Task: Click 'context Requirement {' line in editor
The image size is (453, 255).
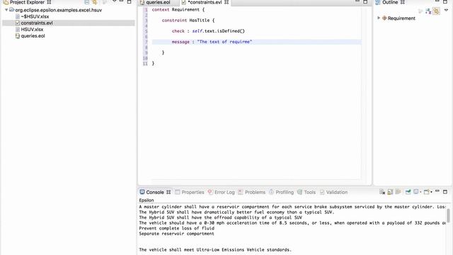Action: pos(178,10)
